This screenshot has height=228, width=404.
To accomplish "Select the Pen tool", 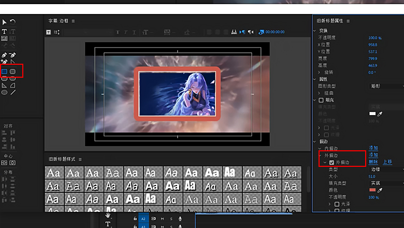I will point(4,55).
